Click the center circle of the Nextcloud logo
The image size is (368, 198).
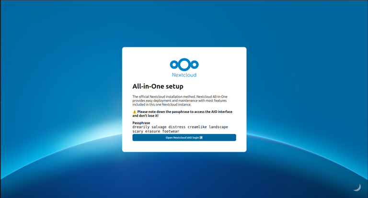pos(184,65)
